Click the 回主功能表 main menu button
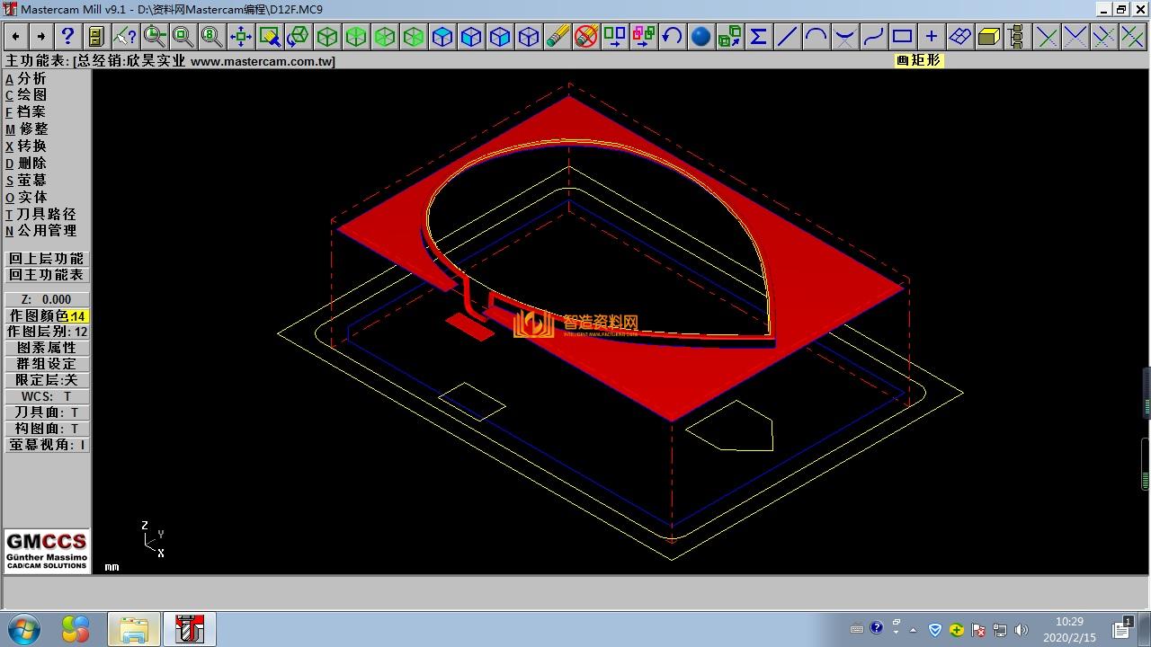Image resolution: width=1151 pixels, height=647 pixels. click(47, 275)
